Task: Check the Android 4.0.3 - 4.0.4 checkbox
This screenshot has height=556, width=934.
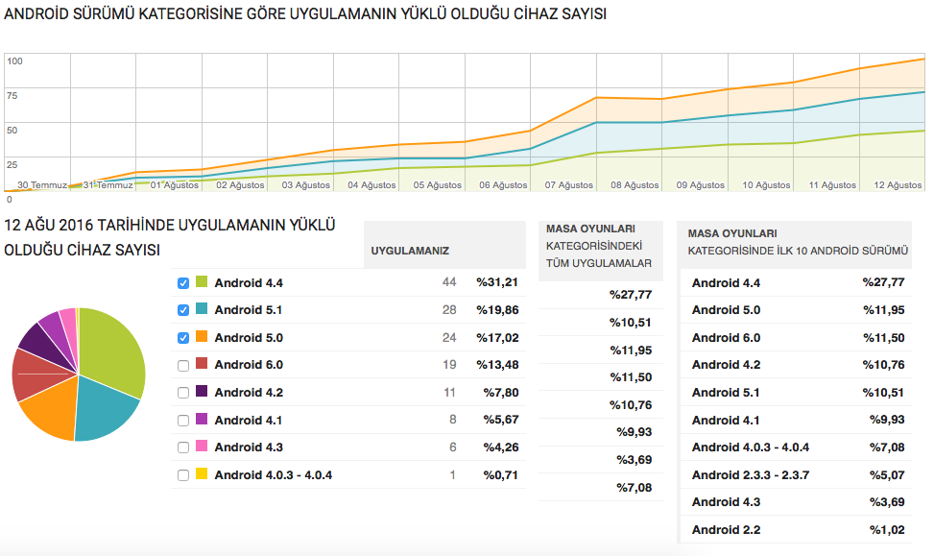Action: [183, 475]
